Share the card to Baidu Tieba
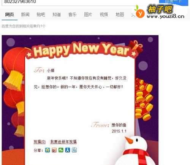 pyautogui.click(x=74, y=150)
